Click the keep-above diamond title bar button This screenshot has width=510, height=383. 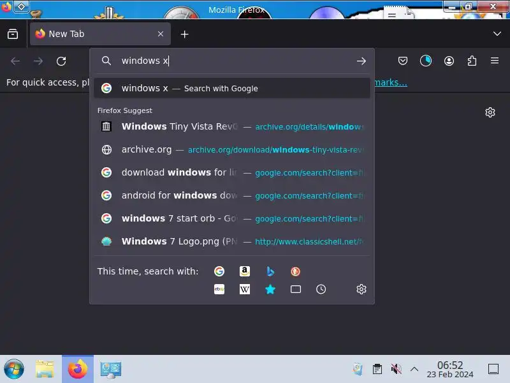pyautogui.click(x=21, y=6)
